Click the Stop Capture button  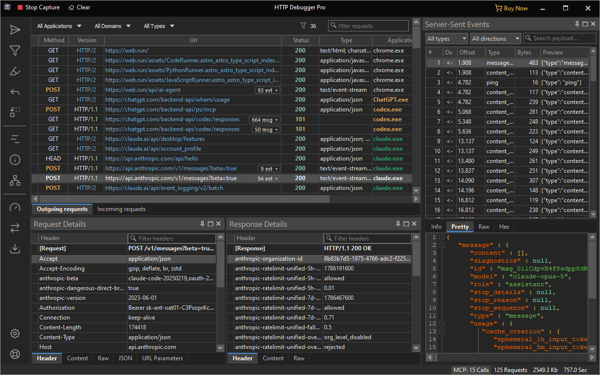click(38, 7)
